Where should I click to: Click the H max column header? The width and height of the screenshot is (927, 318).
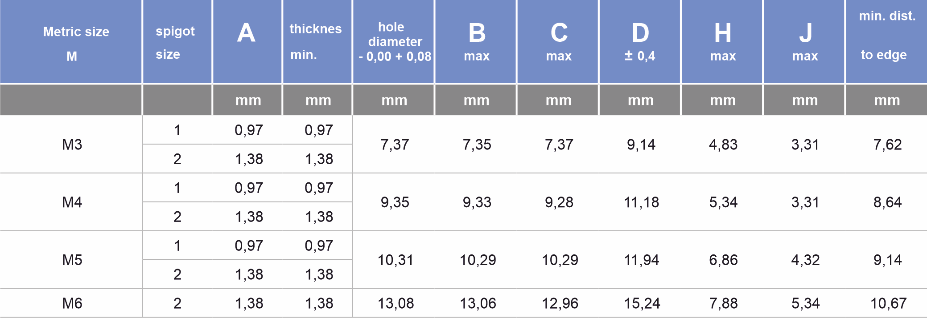722,41
